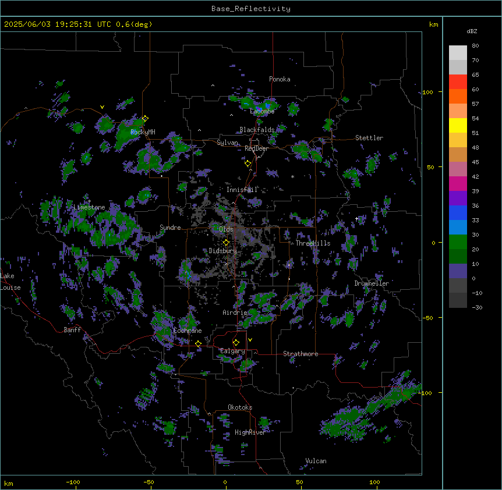Click the 50 tick label on right axis
This screenshot has width=502, height=490.
tap(430, 167)
